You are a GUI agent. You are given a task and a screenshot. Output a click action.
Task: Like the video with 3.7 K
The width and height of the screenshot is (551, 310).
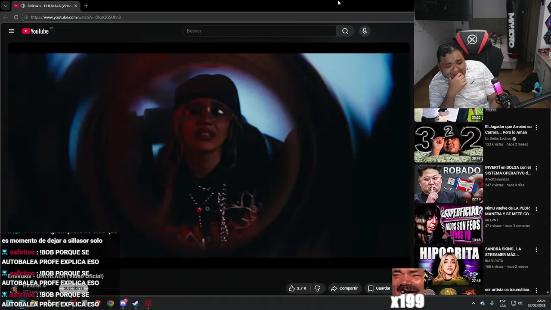tap(297, 288)
